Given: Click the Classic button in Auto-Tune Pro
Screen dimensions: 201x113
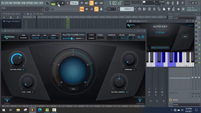Looking at the screenshot, I should tap(91, 35).
